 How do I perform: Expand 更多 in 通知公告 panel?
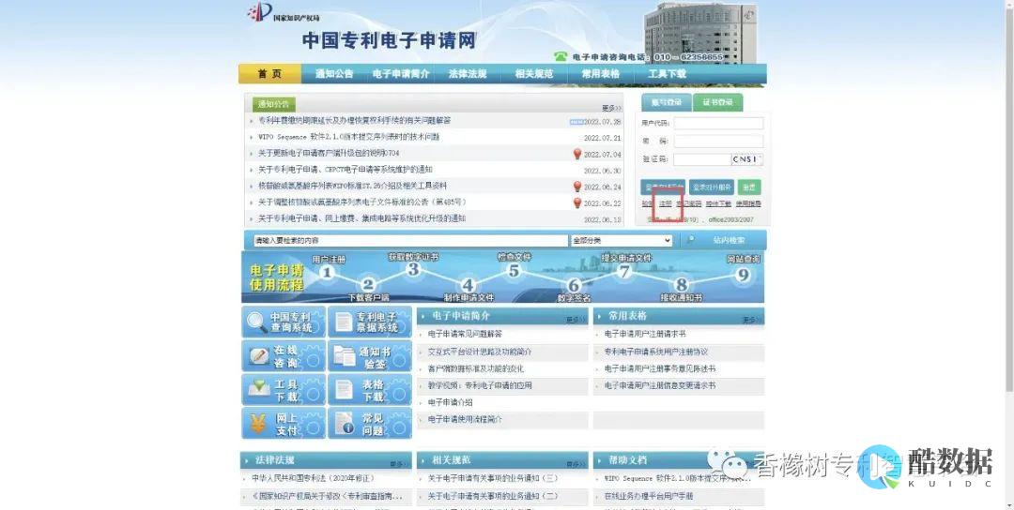click(x=611, y=108)
